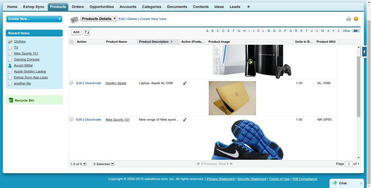Open the Recycle Bin icon
The height and width of the screenshot is (188, 371).
point(11,100)
